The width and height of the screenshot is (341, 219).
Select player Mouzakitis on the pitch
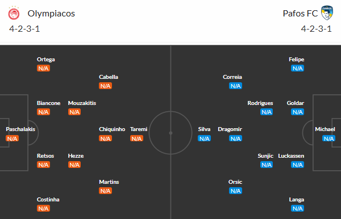82,103
